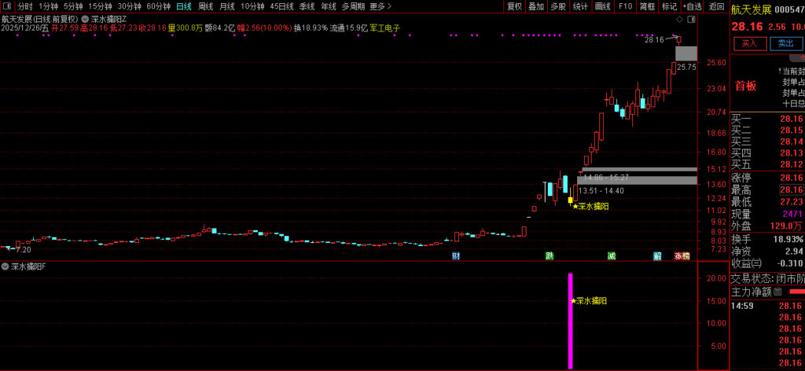The width and height of the screenshot is (805, 371).
Task: Click the 财 event marker on chart
Action: coord(455,256)
